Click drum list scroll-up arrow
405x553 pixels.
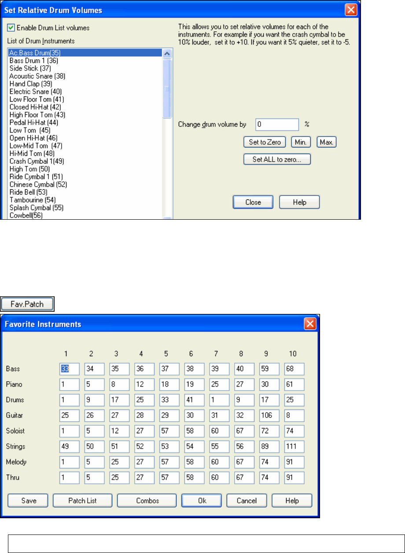[x=167, y=53]
